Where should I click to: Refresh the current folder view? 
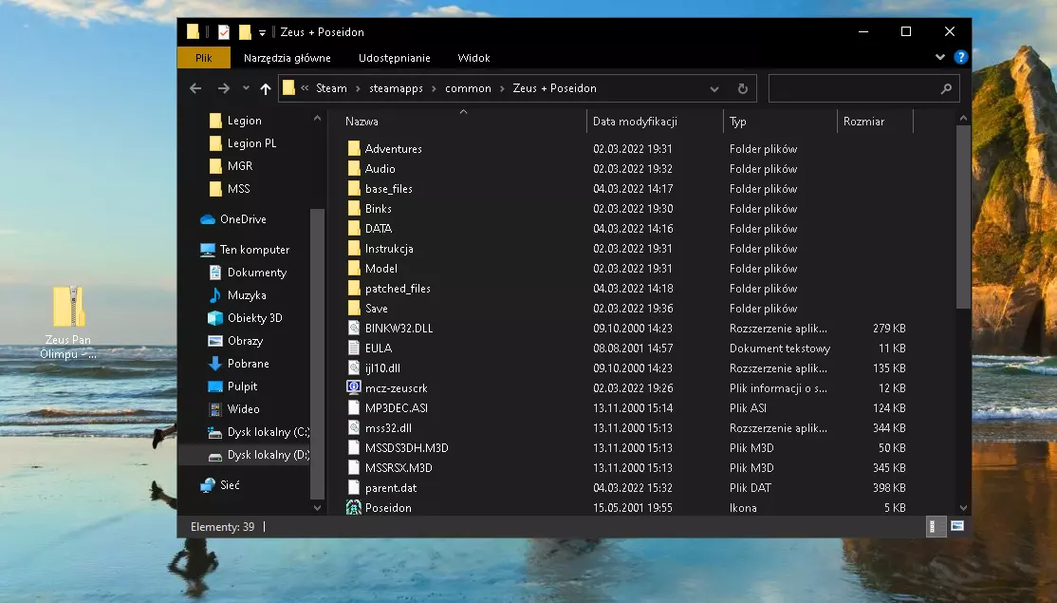(x=742, y=88)
